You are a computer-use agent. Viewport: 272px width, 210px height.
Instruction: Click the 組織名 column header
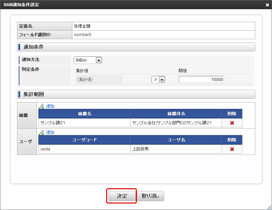coord(84,114)
